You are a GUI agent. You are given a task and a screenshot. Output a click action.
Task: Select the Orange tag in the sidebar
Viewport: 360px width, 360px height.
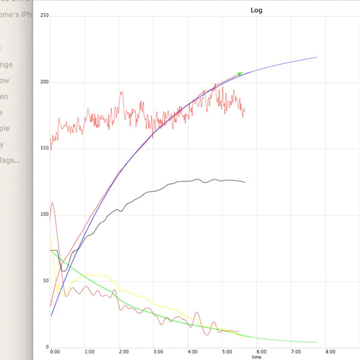[x=7, y=65]
